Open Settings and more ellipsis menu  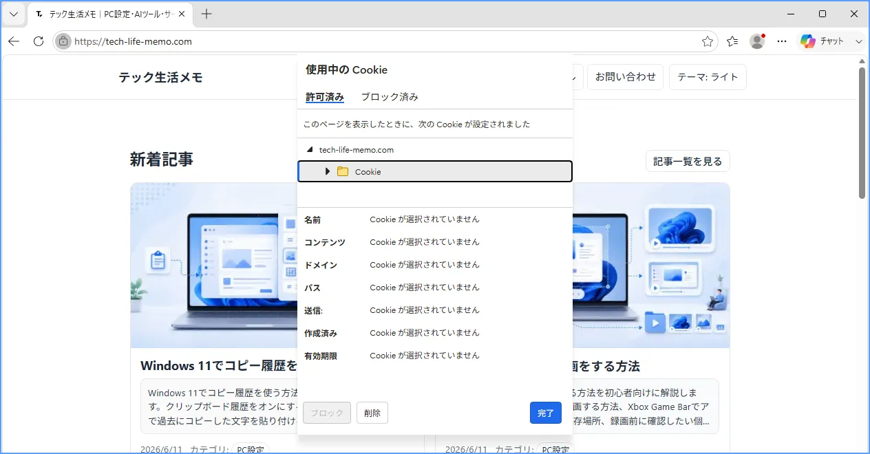tap(782, 41)
